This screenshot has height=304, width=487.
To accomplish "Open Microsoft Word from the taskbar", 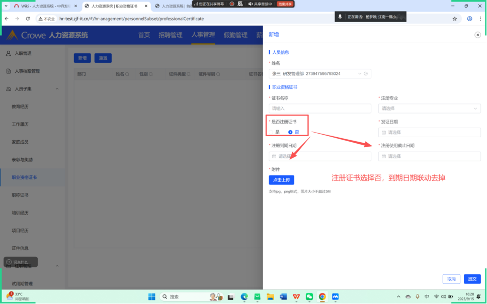I will (x=283, y=297).
